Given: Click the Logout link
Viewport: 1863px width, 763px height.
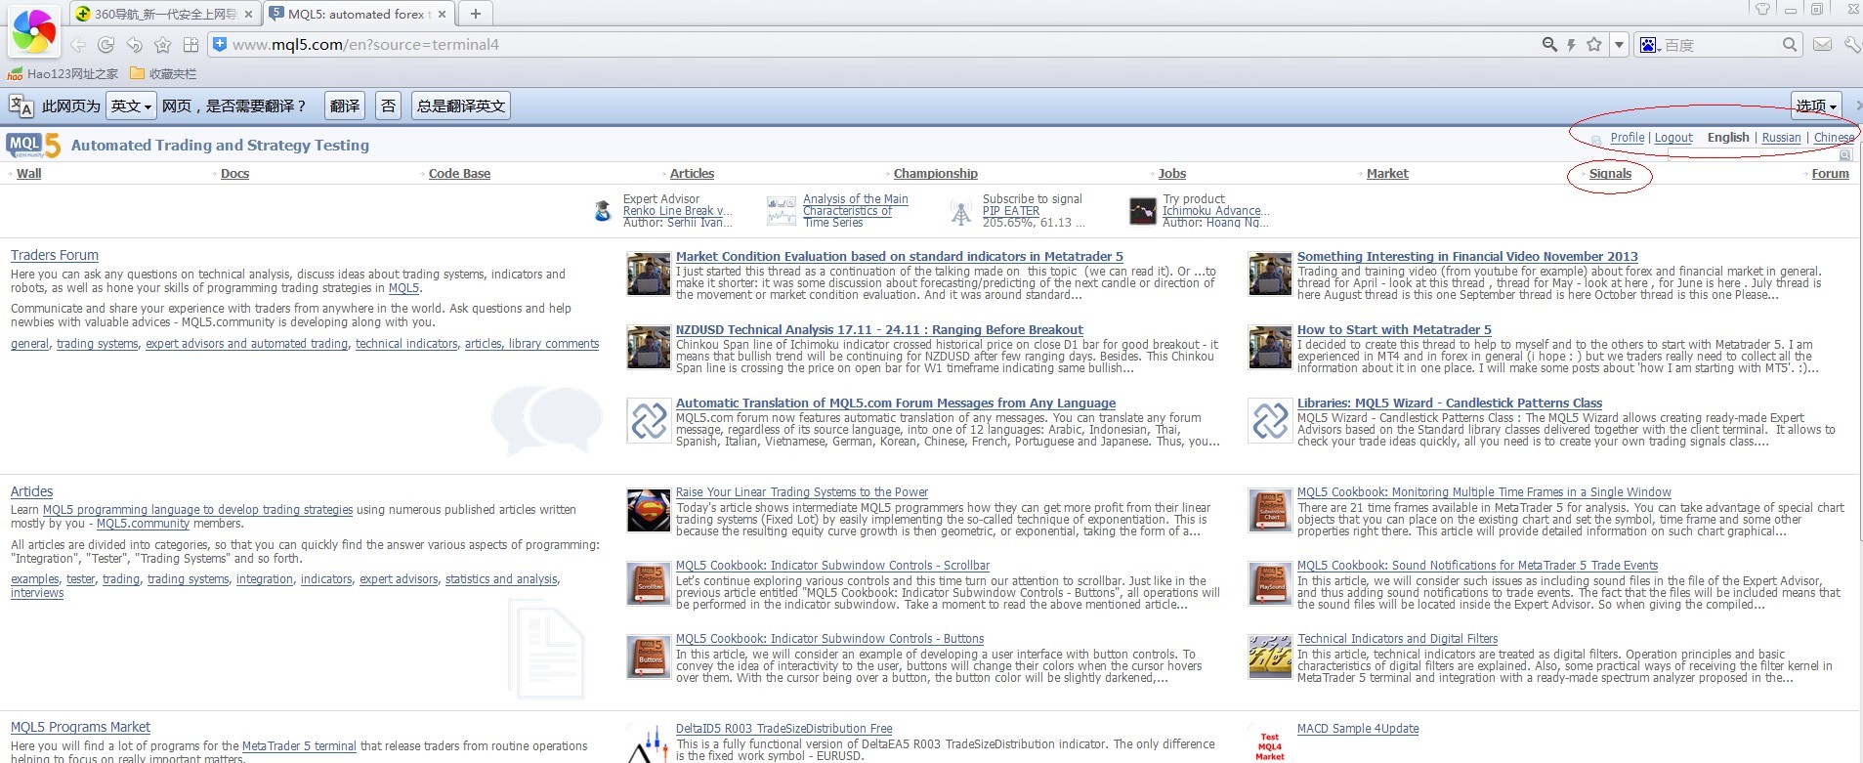Looking at the screenshot, I should pyautogui.click(x=1673, y=138).
